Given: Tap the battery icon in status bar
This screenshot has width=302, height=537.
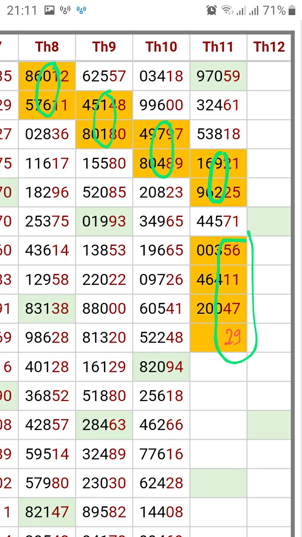Looking at the screenshot, I should click(292, 10).
